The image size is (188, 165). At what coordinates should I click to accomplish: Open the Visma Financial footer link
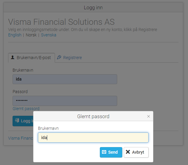(21, 138)
